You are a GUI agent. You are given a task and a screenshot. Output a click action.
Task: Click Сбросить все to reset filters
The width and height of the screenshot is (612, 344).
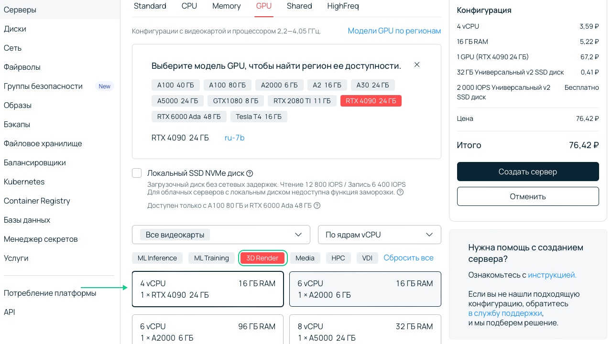point(408,258)
